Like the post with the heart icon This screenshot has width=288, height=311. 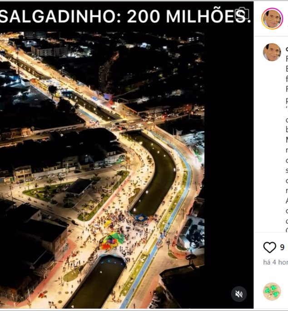(x=269, y=247)
